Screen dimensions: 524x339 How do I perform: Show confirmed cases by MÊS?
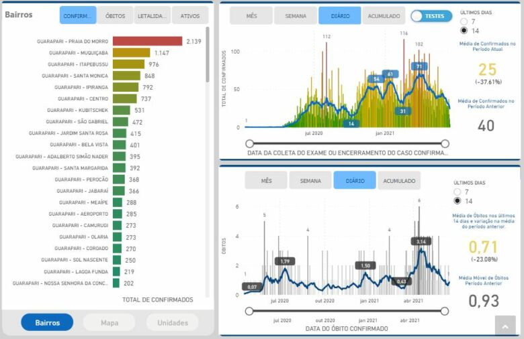click(252, 15)
